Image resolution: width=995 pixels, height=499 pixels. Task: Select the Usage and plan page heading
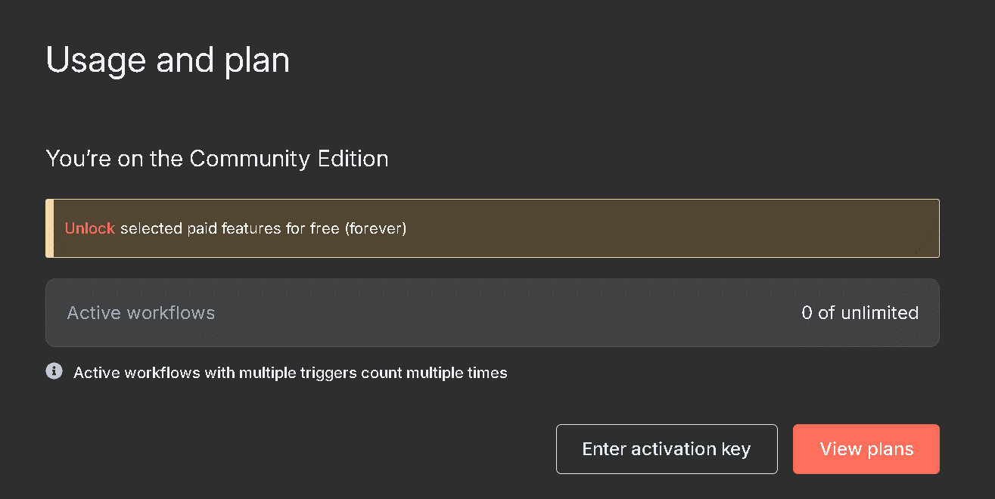click(x=168, y=60)
